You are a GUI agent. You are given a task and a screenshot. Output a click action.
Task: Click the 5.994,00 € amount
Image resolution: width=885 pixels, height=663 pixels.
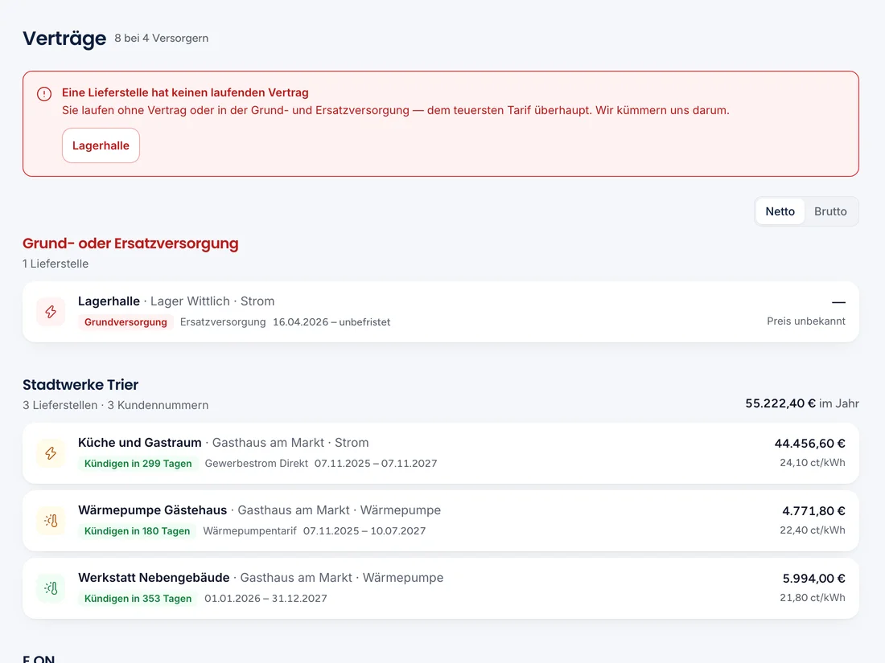click(x=813, y=579)
